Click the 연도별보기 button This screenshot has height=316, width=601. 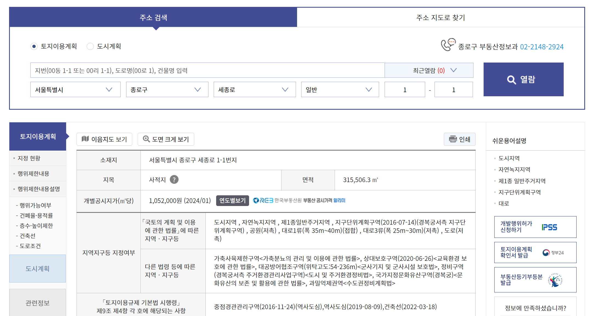pyautogui.click(x=232, y=201)
